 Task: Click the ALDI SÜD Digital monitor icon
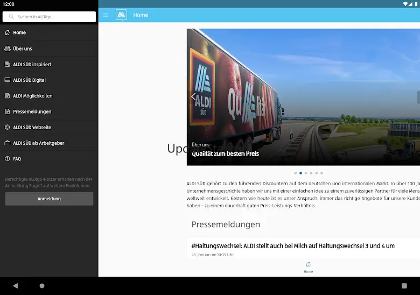pos(8,80)
